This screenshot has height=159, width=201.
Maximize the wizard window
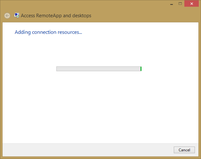click(180, 4)
